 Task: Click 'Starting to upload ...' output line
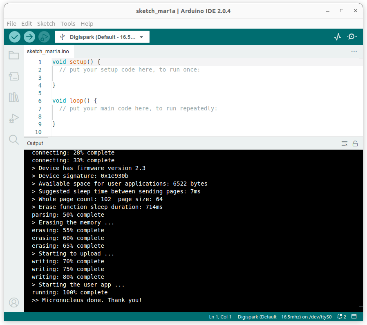point(73,253)
